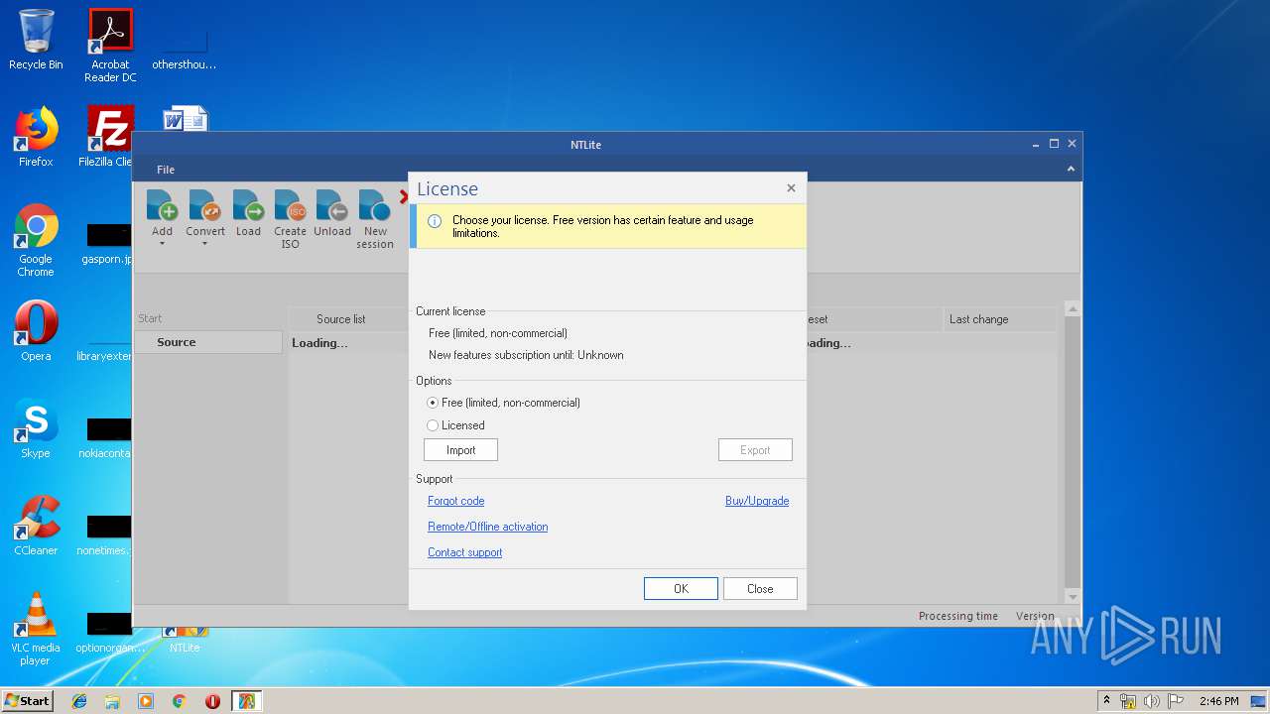
Task: Expand the Convert dropdown arrow
Action: tap(204, 244)
